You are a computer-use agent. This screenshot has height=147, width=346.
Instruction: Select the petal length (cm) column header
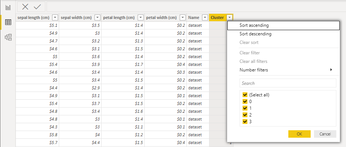pyautogui.click(x=123, y=17)
